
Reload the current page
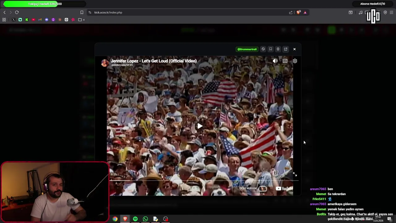[17, 12]
